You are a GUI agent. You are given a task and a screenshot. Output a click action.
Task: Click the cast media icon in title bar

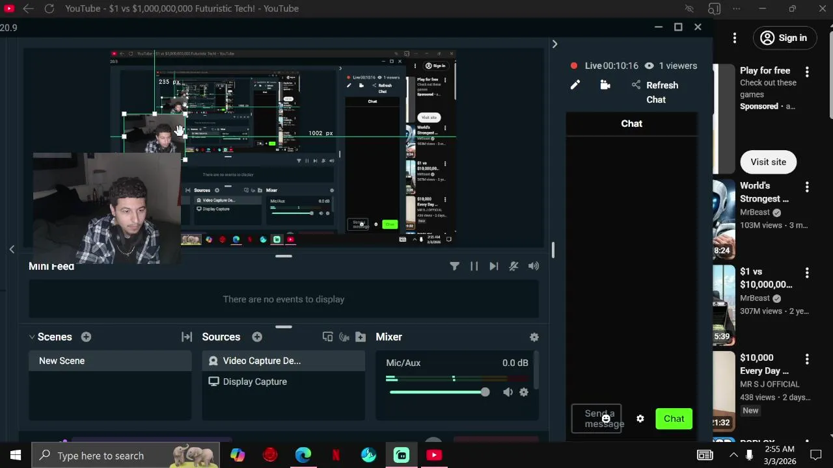714,8
